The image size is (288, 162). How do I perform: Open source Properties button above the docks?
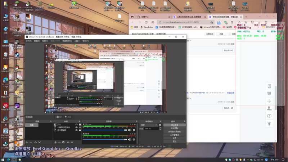59,117
